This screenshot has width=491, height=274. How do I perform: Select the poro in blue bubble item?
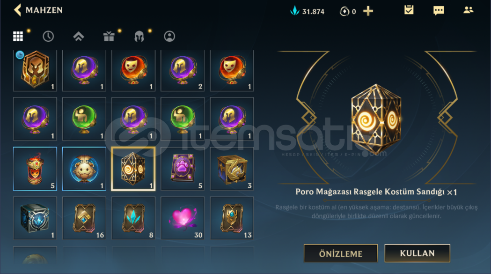[x=84, y=169]
